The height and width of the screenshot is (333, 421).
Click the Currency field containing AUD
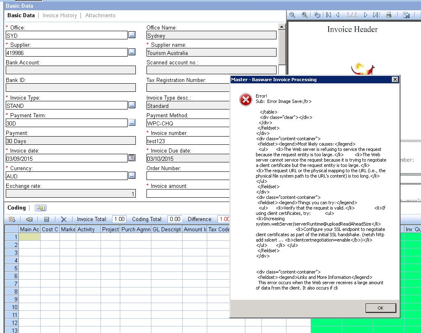(66, 176)
